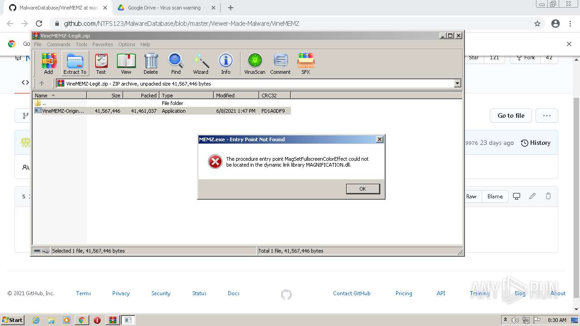Click the Delete trash icon
Viewport: 580px width, 326px height.
151,63
